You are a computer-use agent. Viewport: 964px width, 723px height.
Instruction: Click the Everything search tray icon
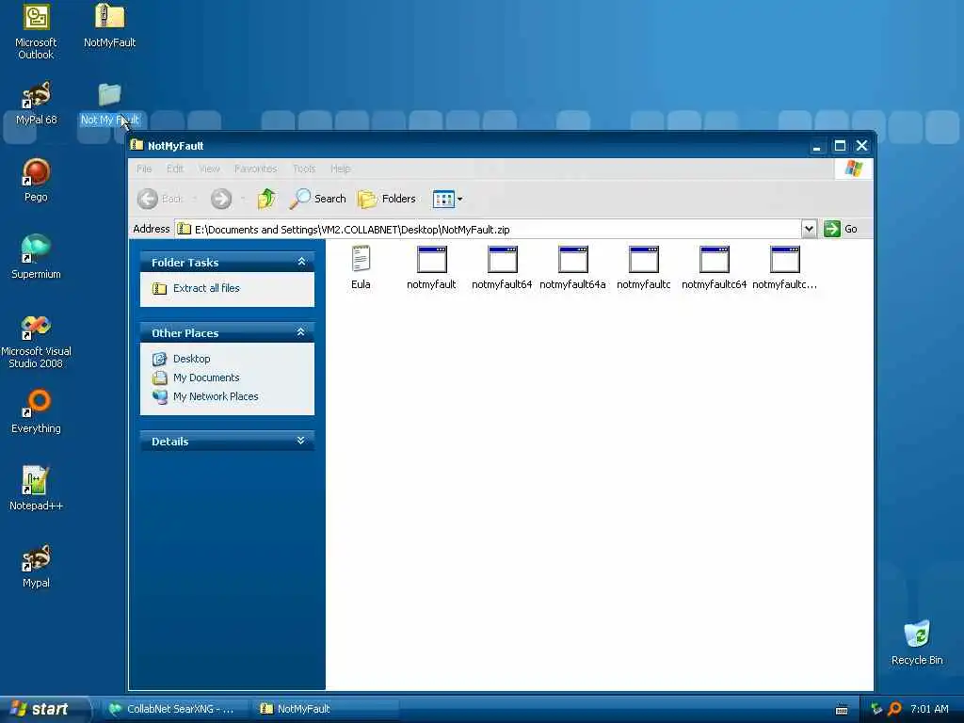point(894,709)
